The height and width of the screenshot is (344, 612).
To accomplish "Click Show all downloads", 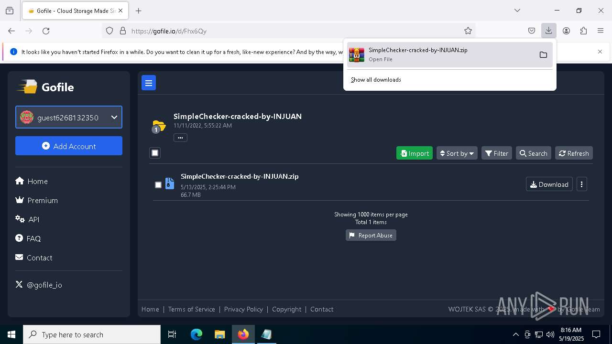I will click(376, 80).
